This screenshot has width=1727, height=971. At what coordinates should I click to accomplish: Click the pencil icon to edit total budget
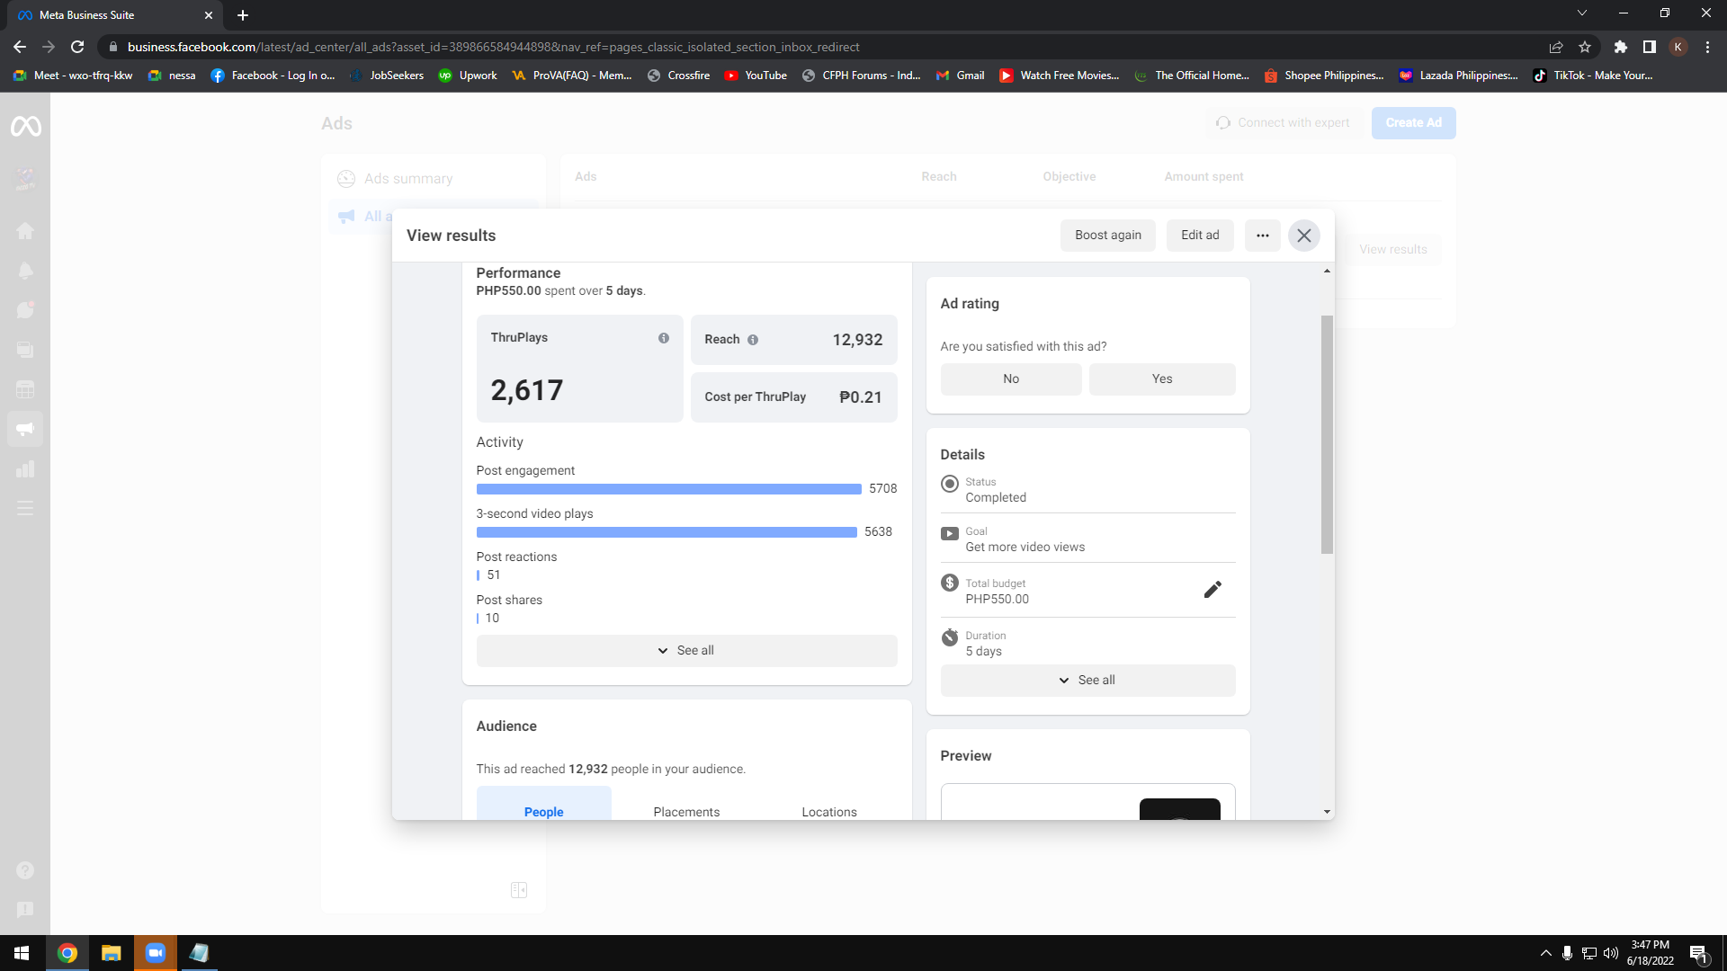coord(1212,590)
